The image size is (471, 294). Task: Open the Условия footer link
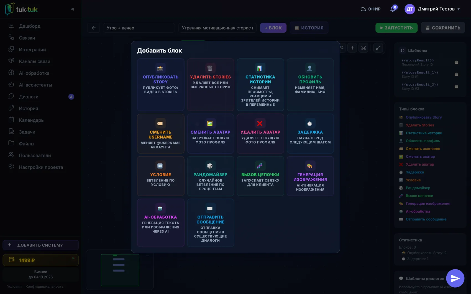tap(14, 287)
